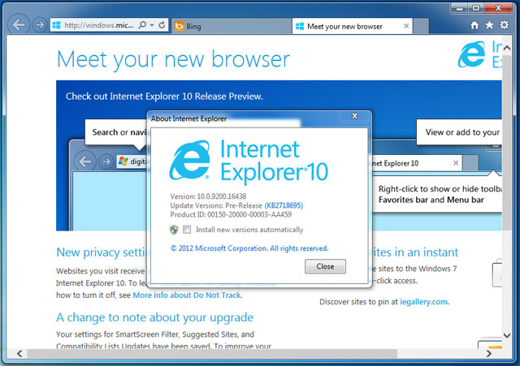Click the Check out Internet Explorer 10 Release Preview text
Screen dimensions: 520x366
click(x=164, y=97)
